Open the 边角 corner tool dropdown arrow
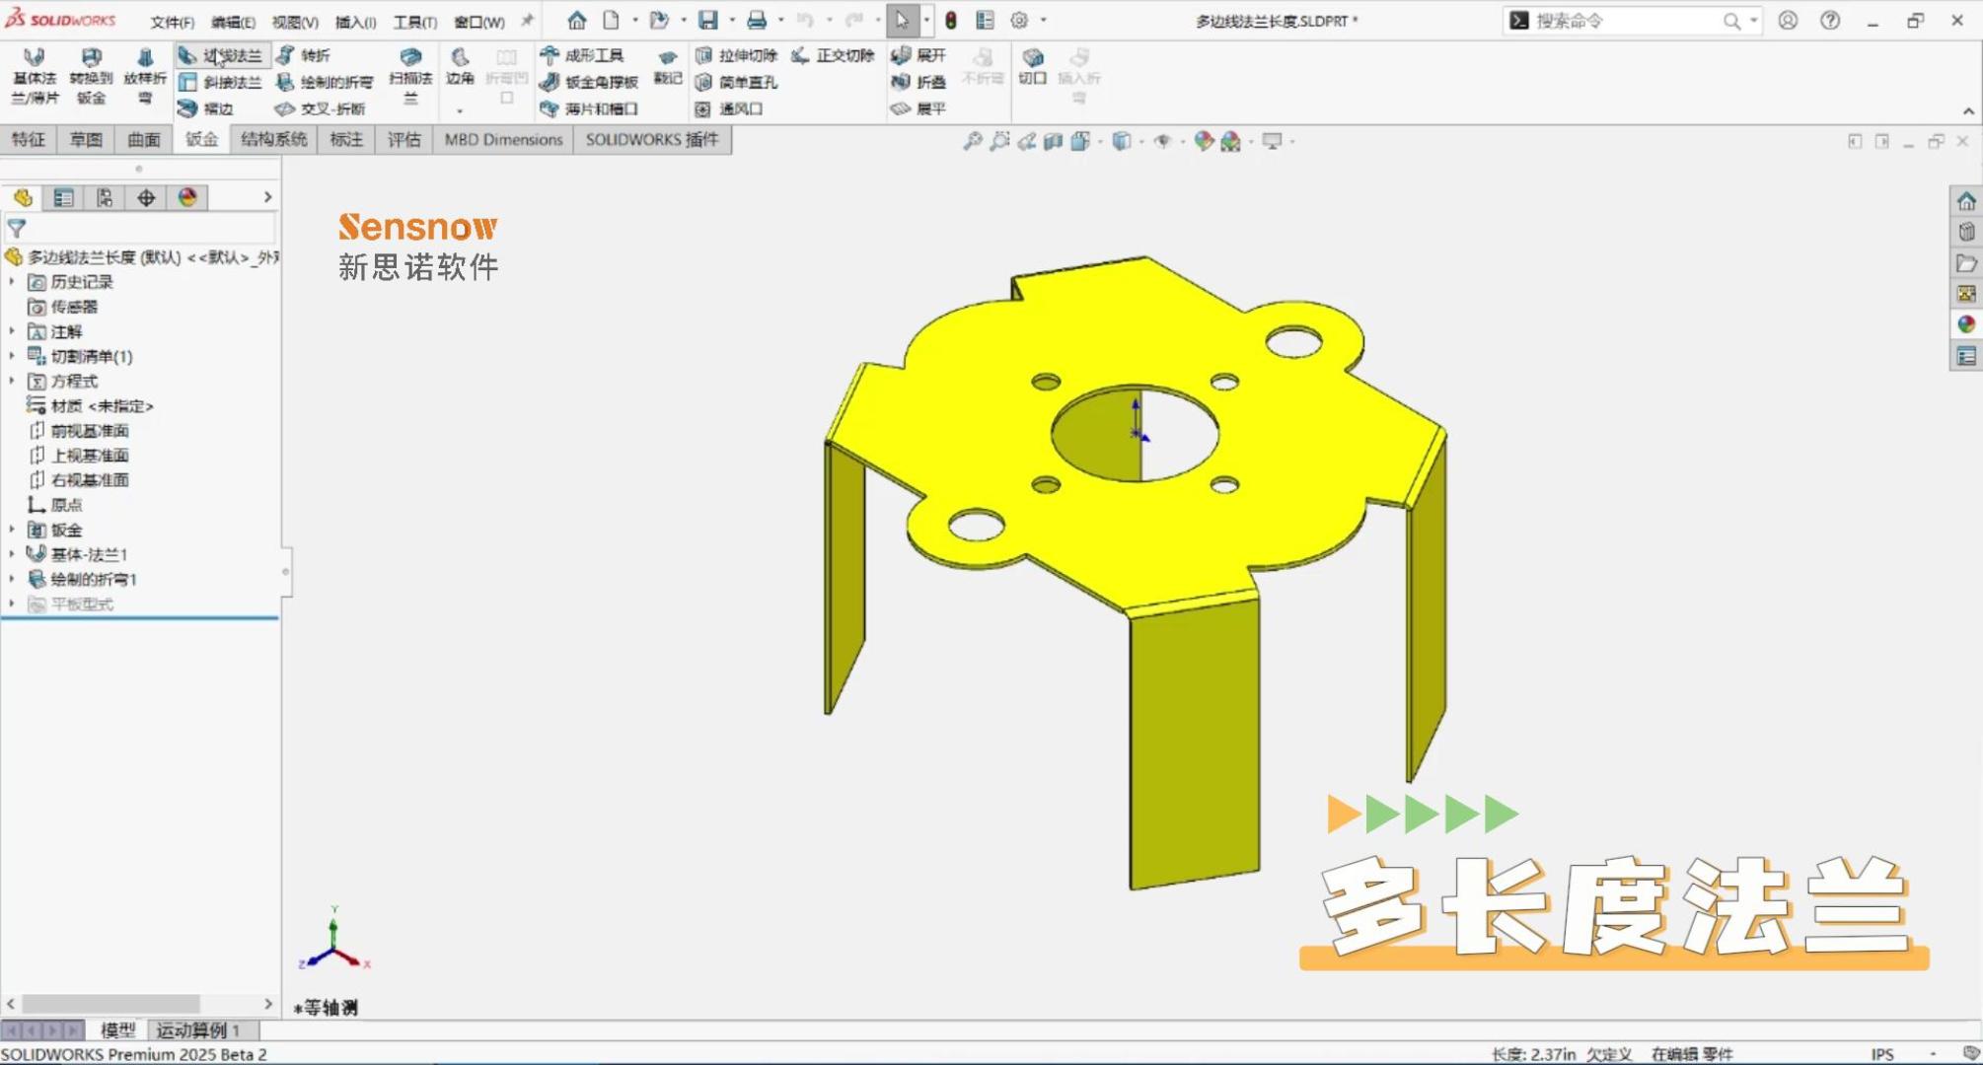Viewport: 1983px width, 1065px height. click(460, 110)
